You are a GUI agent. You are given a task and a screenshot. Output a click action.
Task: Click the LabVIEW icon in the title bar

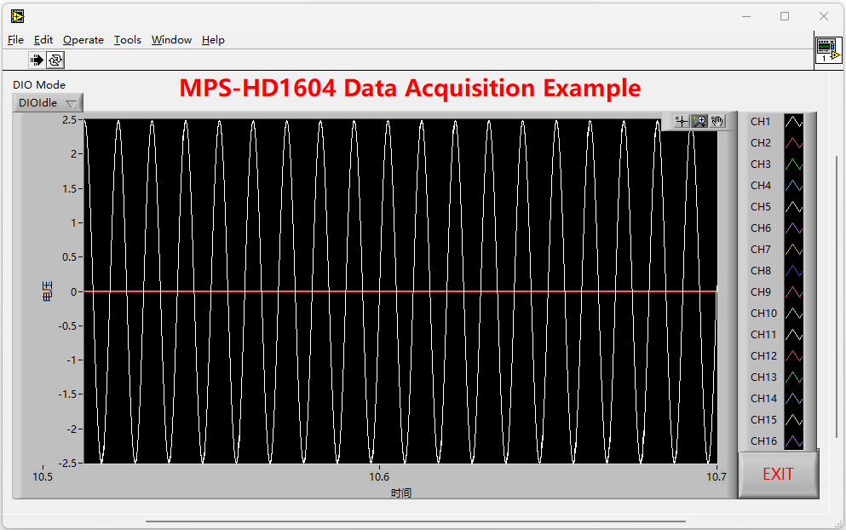tap(17, 15)
